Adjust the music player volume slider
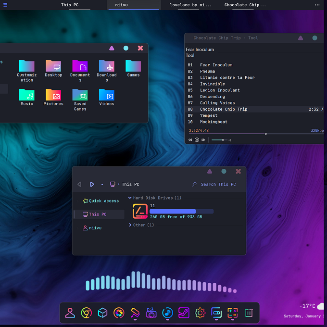Image resolution: width=327 pixels, height=327 pixels. [x=219, y=140]
